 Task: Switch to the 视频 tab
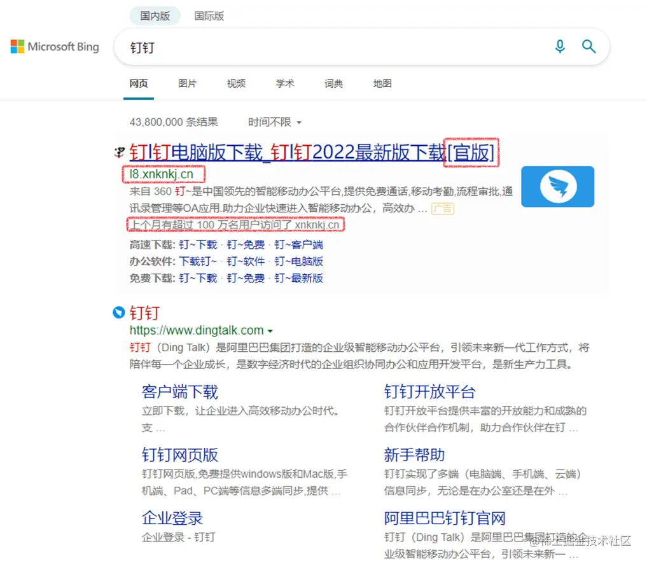[x=235, y=83]
